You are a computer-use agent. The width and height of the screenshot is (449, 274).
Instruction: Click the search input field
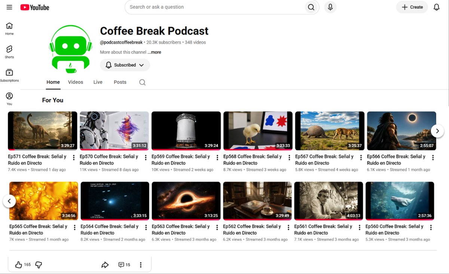pyautogui.click(x=214, y=7)
